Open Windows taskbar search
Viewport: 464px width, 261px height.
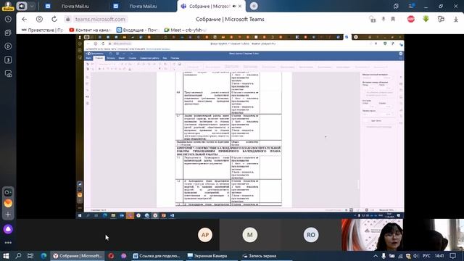point(18,256)
